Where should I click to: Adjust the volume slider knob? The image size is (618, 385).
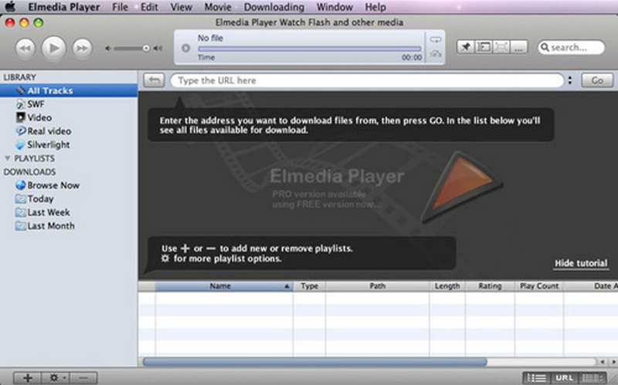coord(146,49)
